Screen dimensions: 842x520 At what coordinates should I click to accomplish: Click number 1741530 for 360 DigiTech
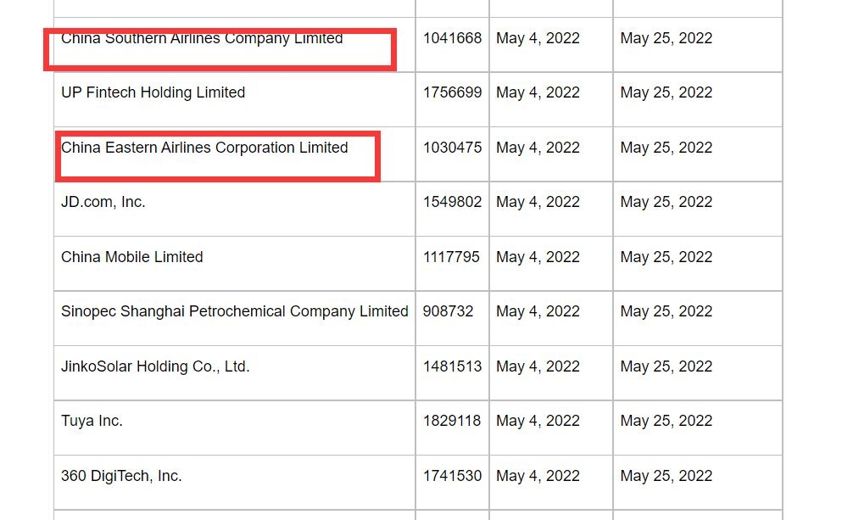tap(452, 476)
